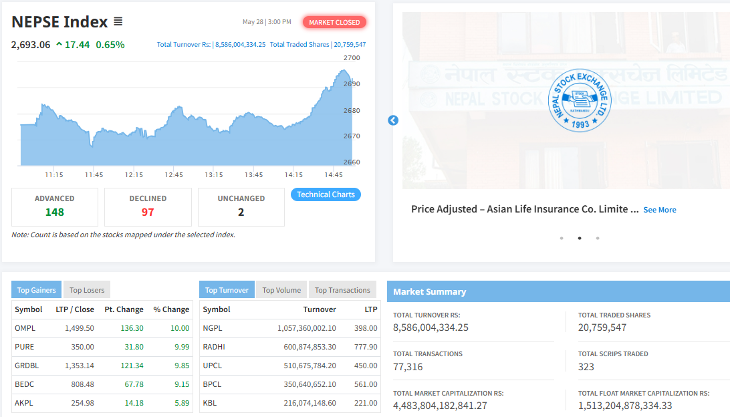Switch to the Top Volume tab
730x417 pixels.
pos(281,290)
